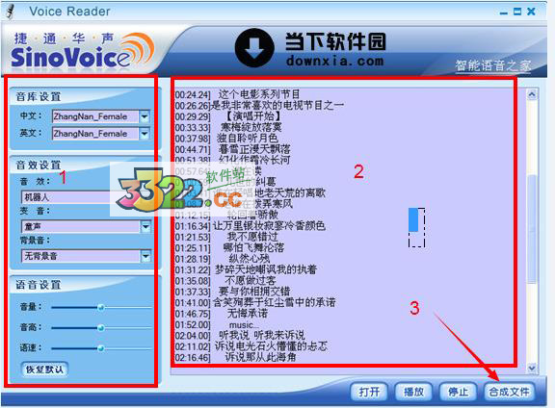Click the 语速 speed slider handle
The width and height of the screenshot is (555, 408).
101,348
